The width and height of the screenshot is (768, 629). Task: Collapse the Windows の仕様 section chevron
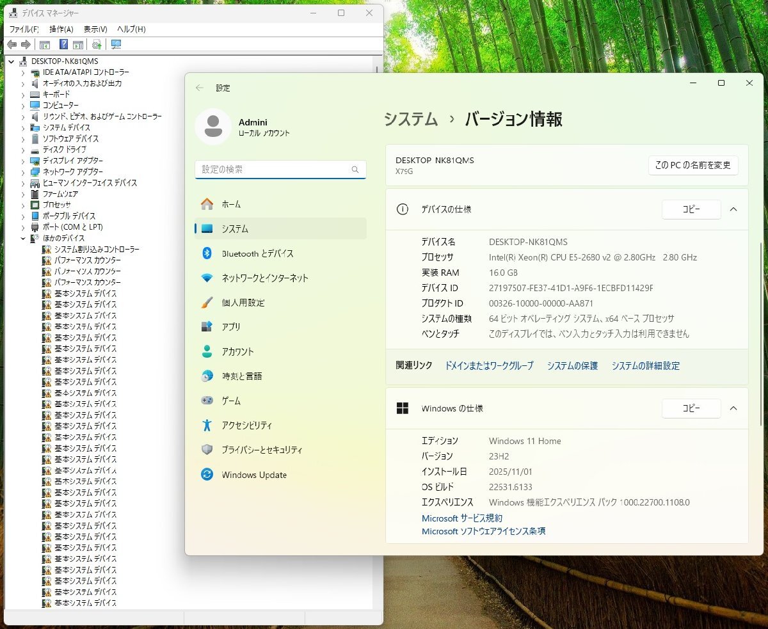pyautogui.click(x=733, y=408)
